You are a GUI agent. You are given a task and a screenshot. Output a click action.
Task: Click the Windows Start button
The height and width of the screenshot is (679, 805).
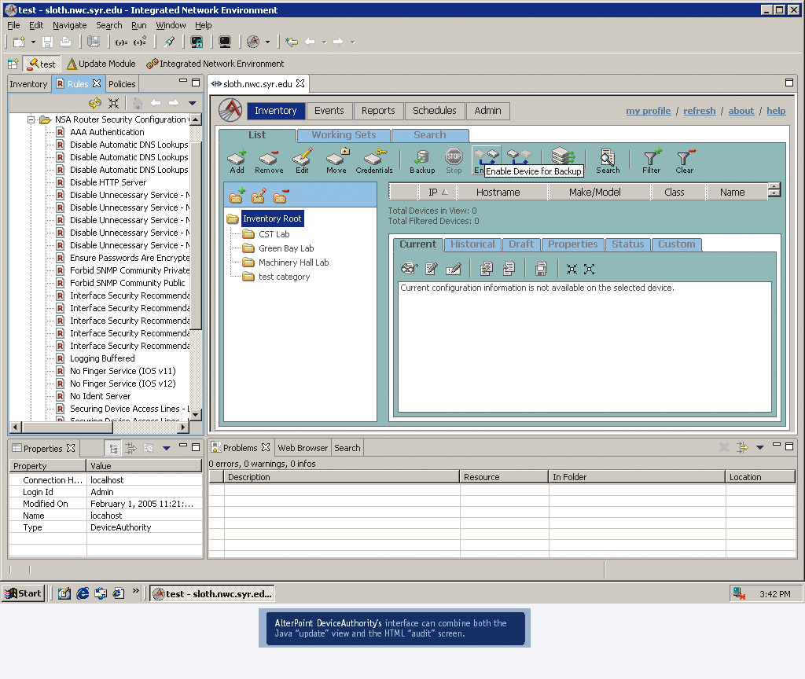pyautogui.click(x=23, y=593)
